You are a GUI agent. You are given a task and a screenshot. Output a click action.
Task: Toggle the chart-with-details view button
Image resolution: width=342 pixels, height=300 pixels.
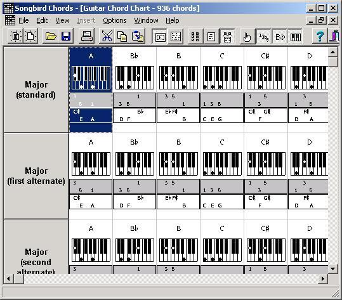[x=227, y=37]
